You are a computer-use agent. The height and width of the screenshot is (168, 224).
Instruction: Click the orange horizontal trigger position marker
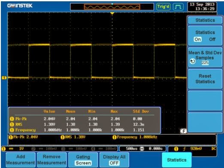(112, 13)
